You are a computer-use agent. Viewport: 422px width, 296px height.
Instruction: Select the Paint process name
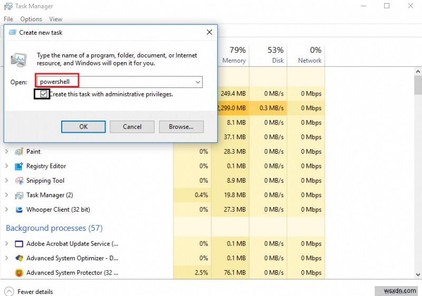click(x=33, y=152)
